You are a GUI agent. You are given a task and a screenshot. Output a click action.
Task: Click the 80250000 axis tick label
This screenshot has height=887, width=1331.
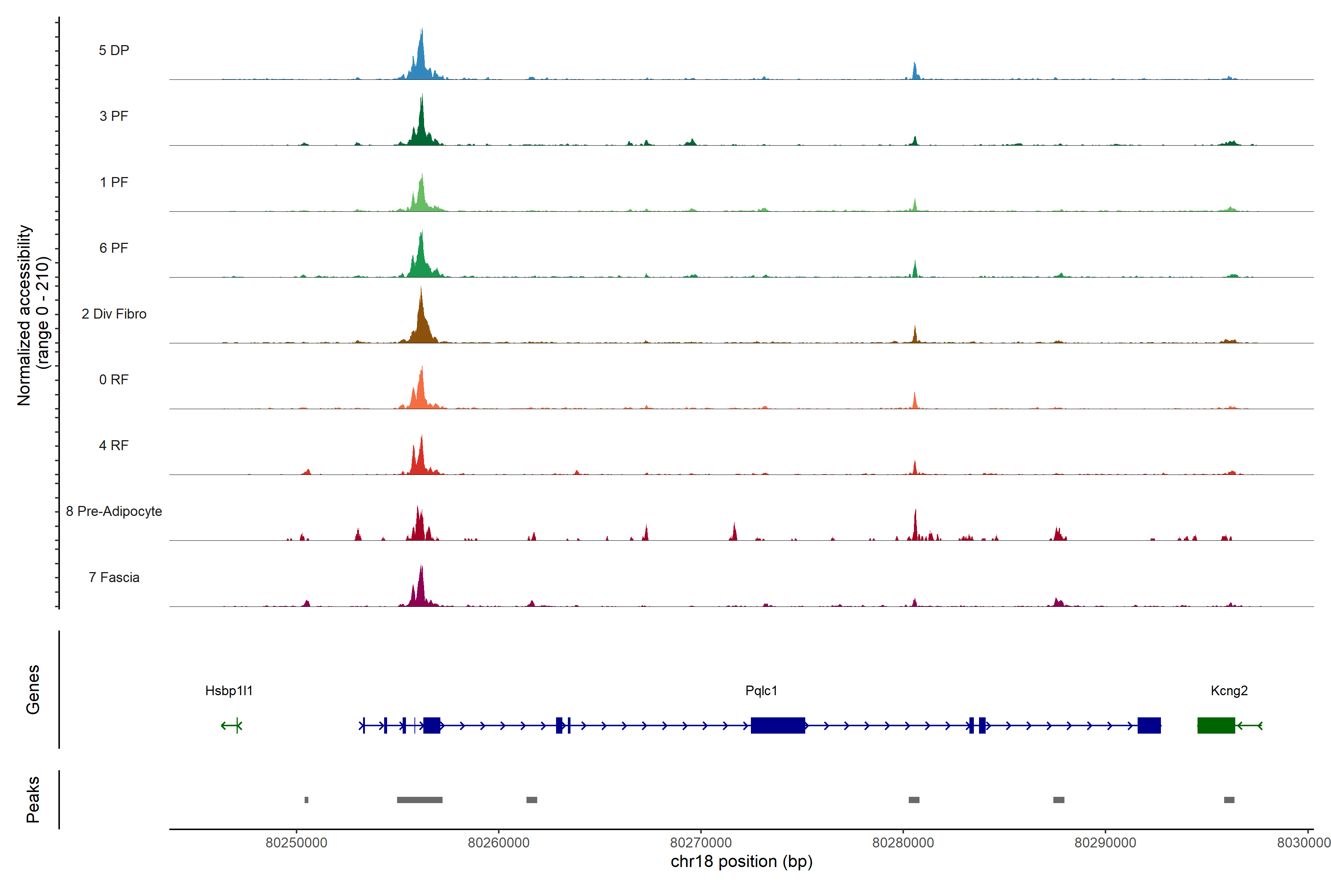[296, 842]
